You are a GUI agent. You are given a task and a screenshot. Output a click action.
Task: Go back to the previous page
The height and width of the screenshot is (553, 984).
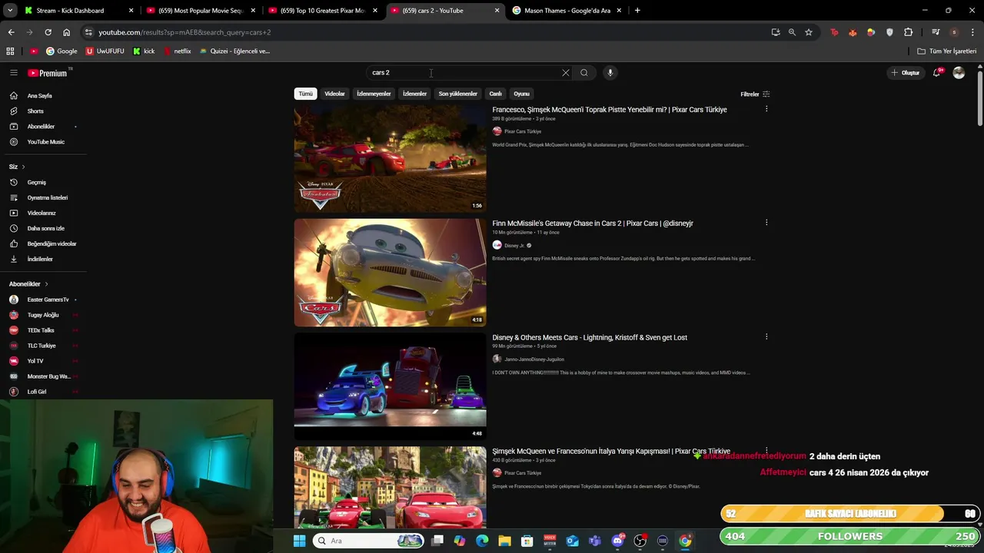pyautogui.click(x=11, y=32)
